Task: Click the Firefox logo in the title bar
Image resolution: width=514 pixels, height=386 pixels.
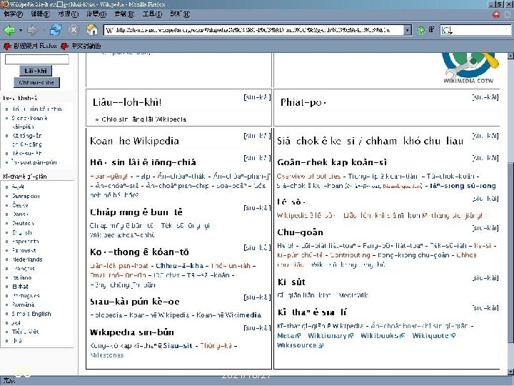Action: tap(4, 4)
